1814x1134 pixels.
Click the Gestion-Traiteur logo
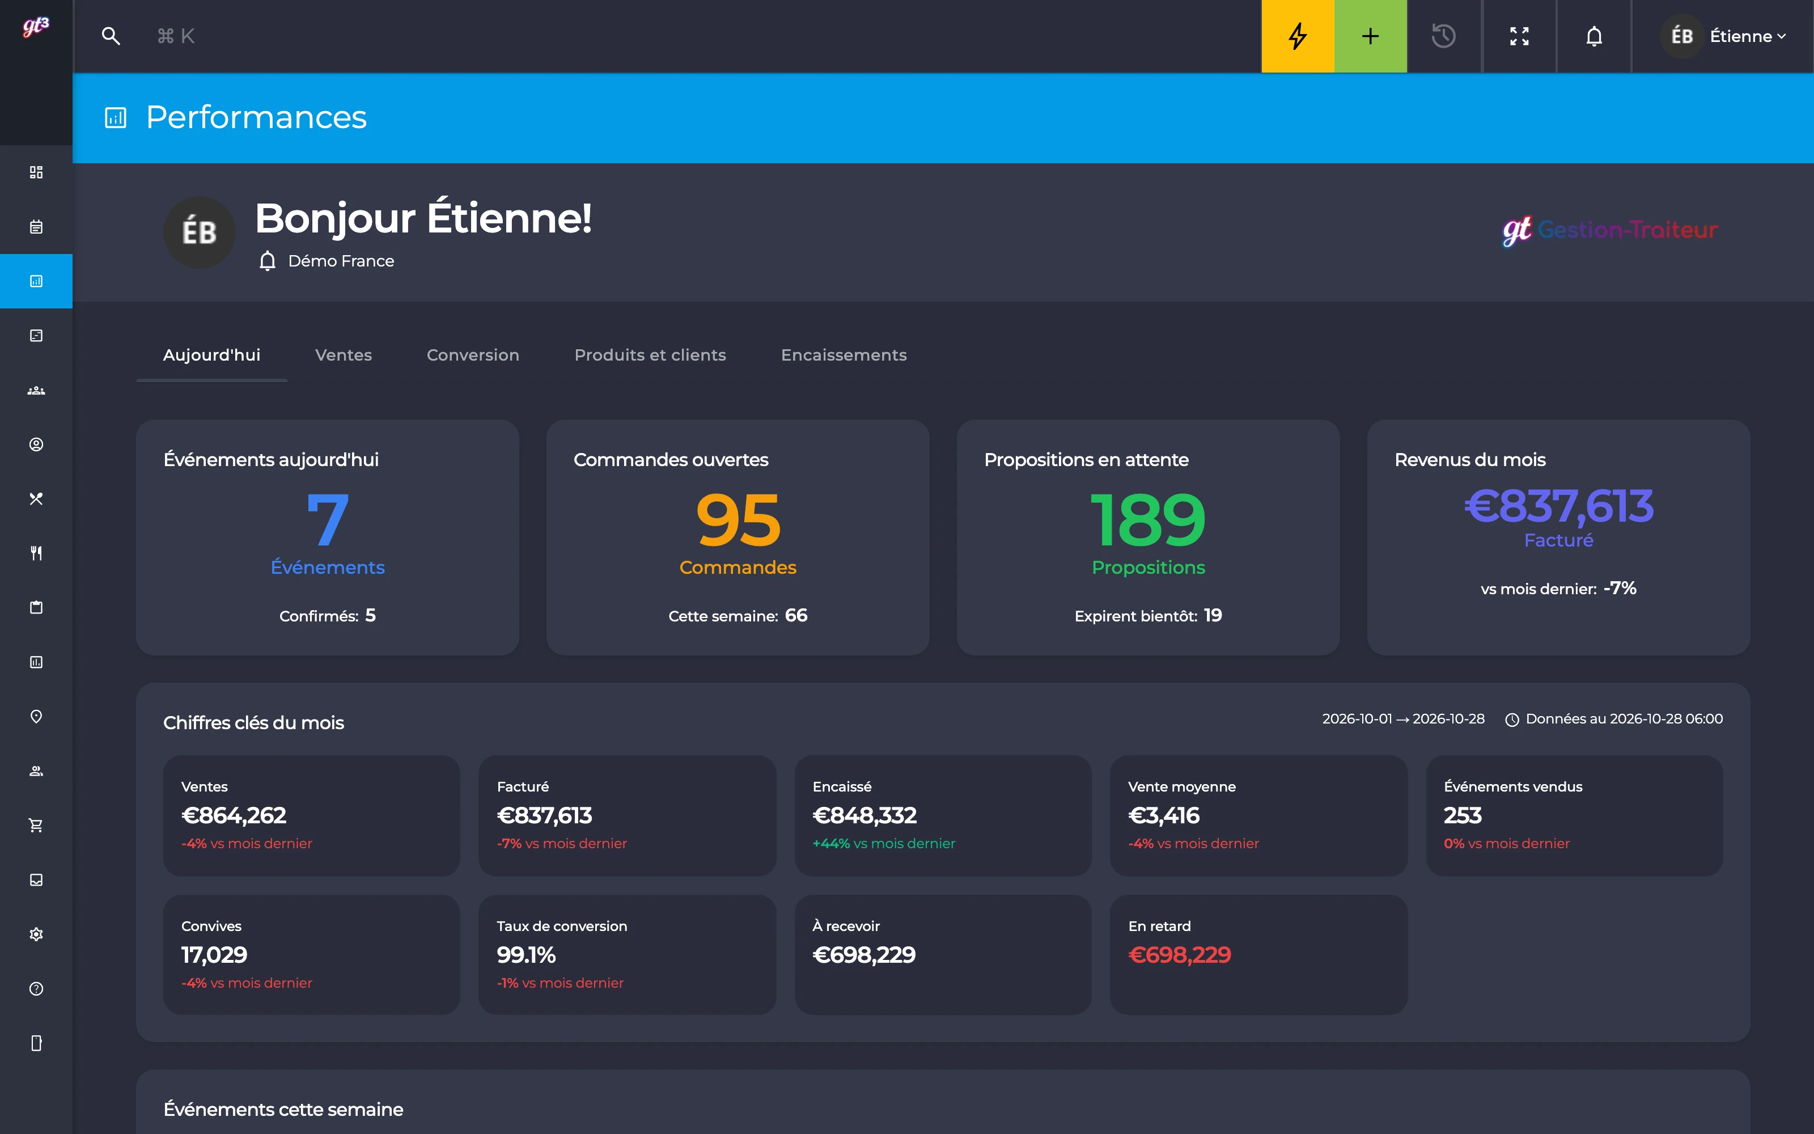coord(1610,230)
